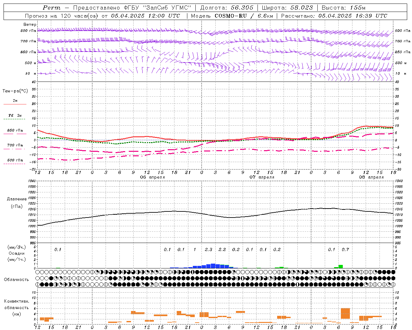
Task: Click the '07 апреля' date label
Action: [x=262, y=177]
